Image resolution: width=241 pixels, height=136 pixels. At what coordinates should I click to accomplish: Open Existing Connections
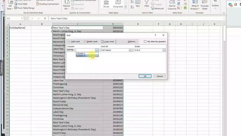tap(48, 4)
